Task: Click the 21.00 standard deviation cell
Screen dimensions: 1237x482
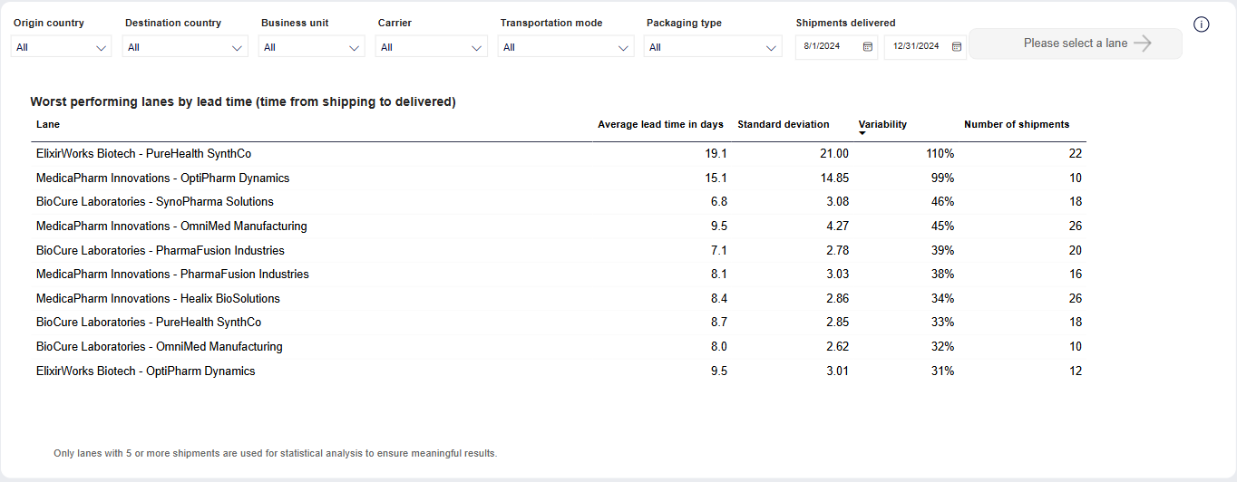Action: pyautogui.click(x=833, y=154)
